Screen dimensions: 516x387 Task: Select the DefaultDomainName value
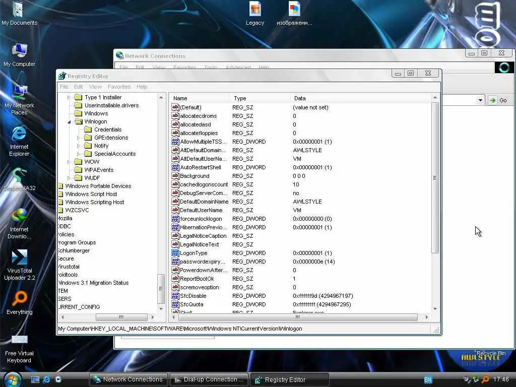click(x=204, y=202)
